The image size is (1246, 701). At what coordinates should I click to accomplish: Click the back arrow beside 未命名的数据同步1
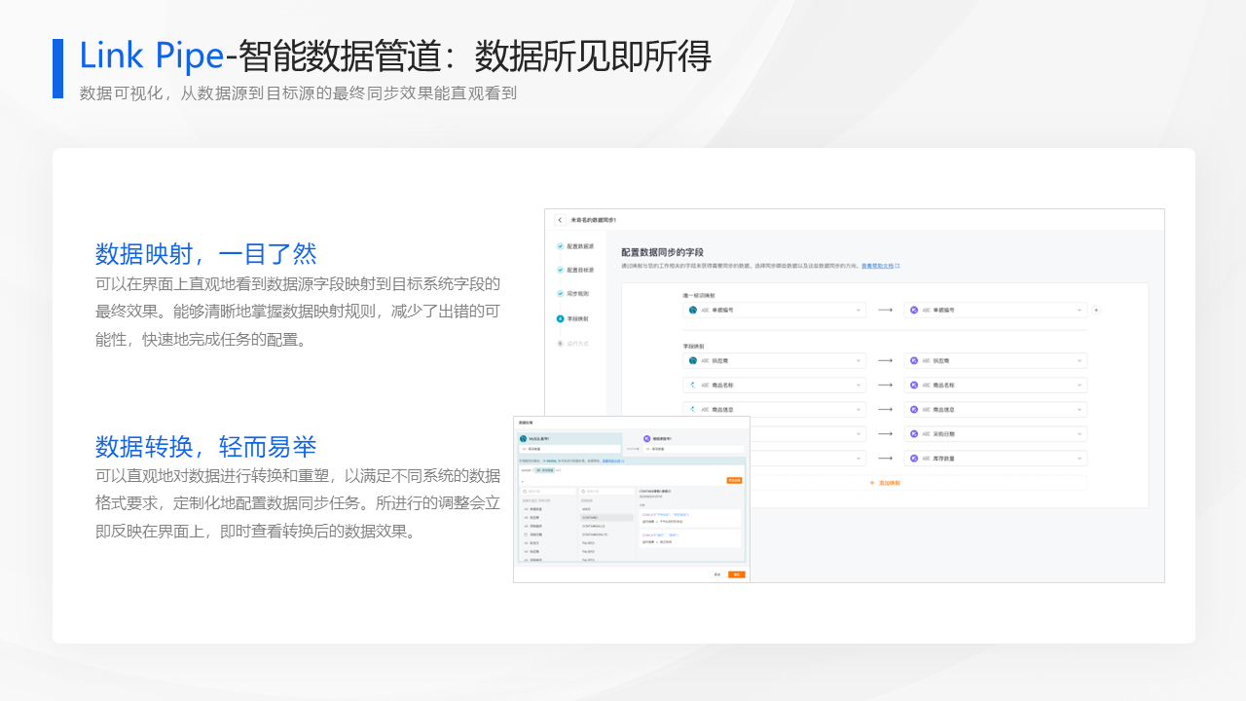pos(560,220)
